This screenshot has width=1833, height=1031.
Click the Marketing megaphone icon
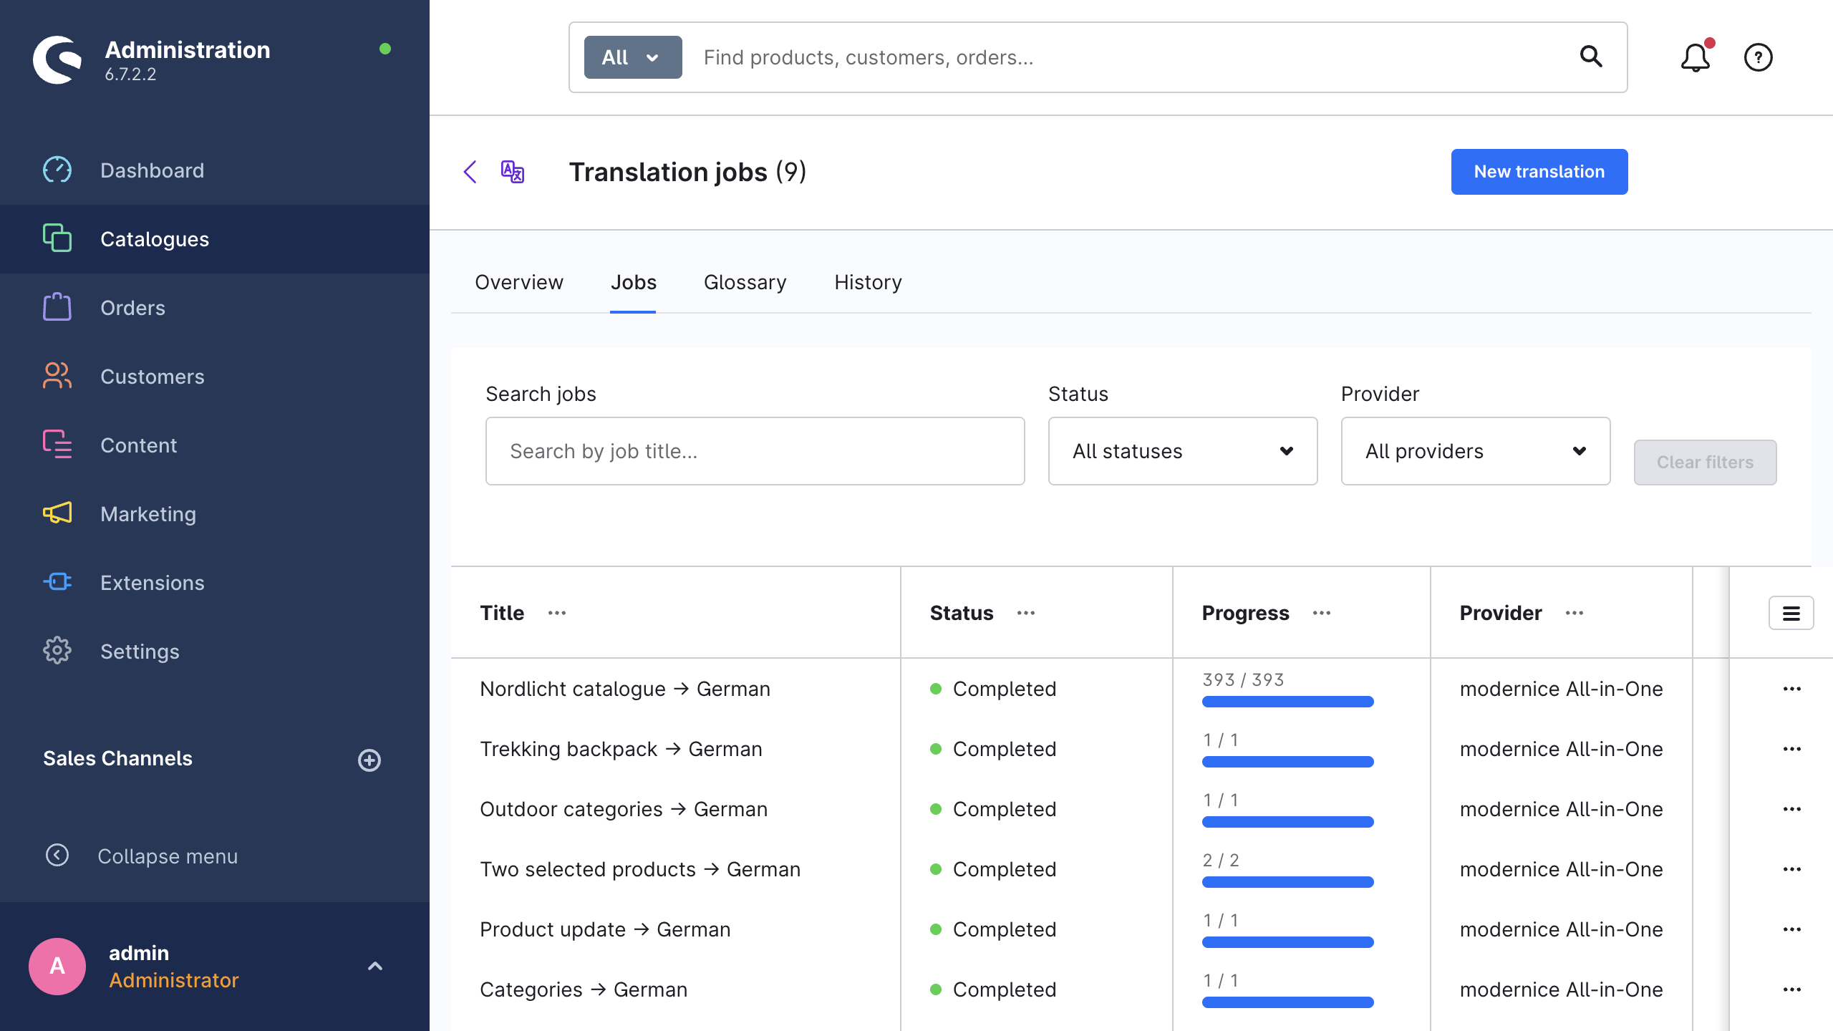coord(57,513)
